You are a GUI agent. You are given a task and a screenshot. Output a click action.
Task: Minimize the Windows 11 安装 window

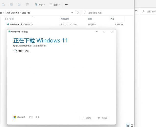pos(97,32)
